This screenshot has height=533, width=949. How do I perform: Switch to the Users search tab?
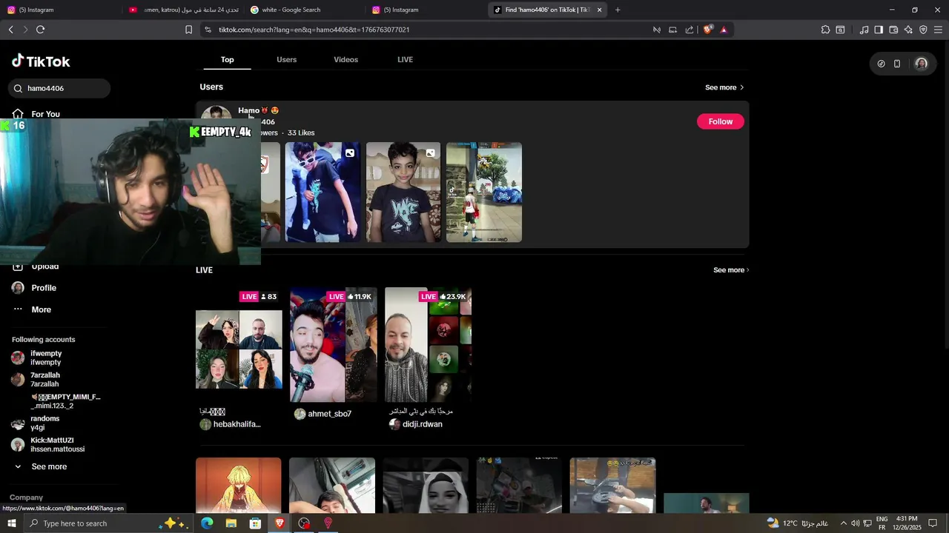[x=286, y=59]
